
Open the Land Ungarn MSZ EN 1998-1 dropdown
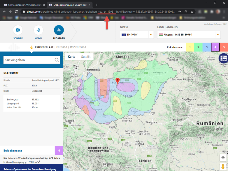189,34
